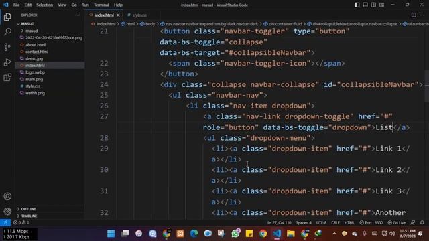This screenshot has width=429, height=241.
Task: Open 2022-04-20 png file in explorer
Action: tap(54, 37)
